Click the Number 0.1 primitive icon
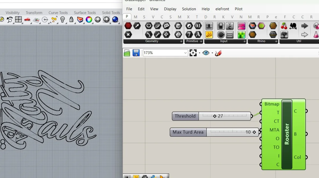 click(x=198, y=26)
